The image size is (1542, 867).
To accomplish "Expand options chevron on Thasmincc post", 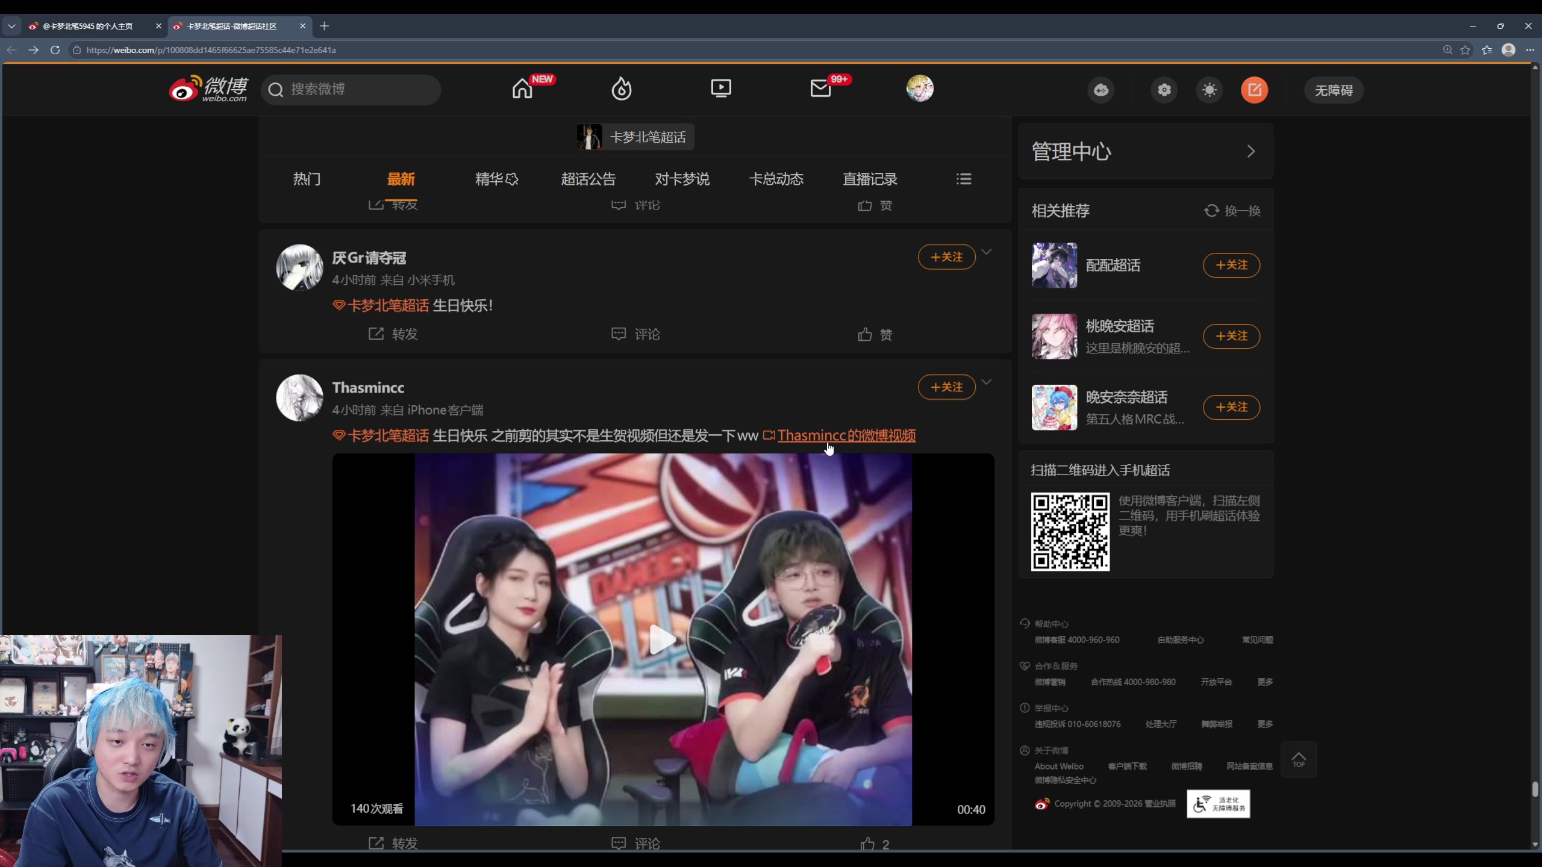I will coord(987,382).
